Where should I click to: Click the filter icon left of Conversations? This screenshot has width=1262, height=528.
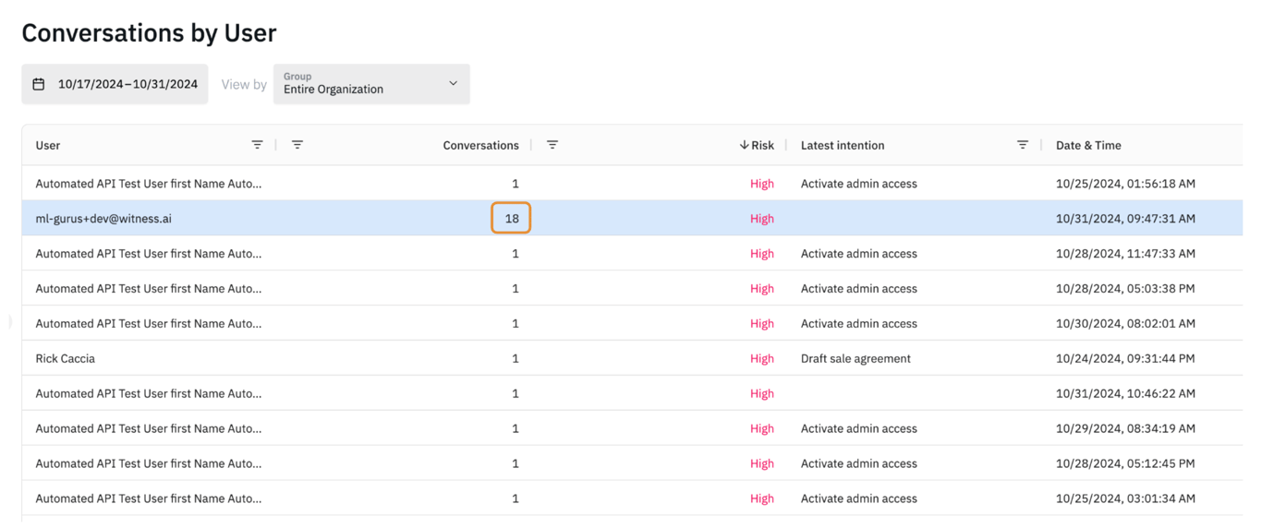[297, 145]
